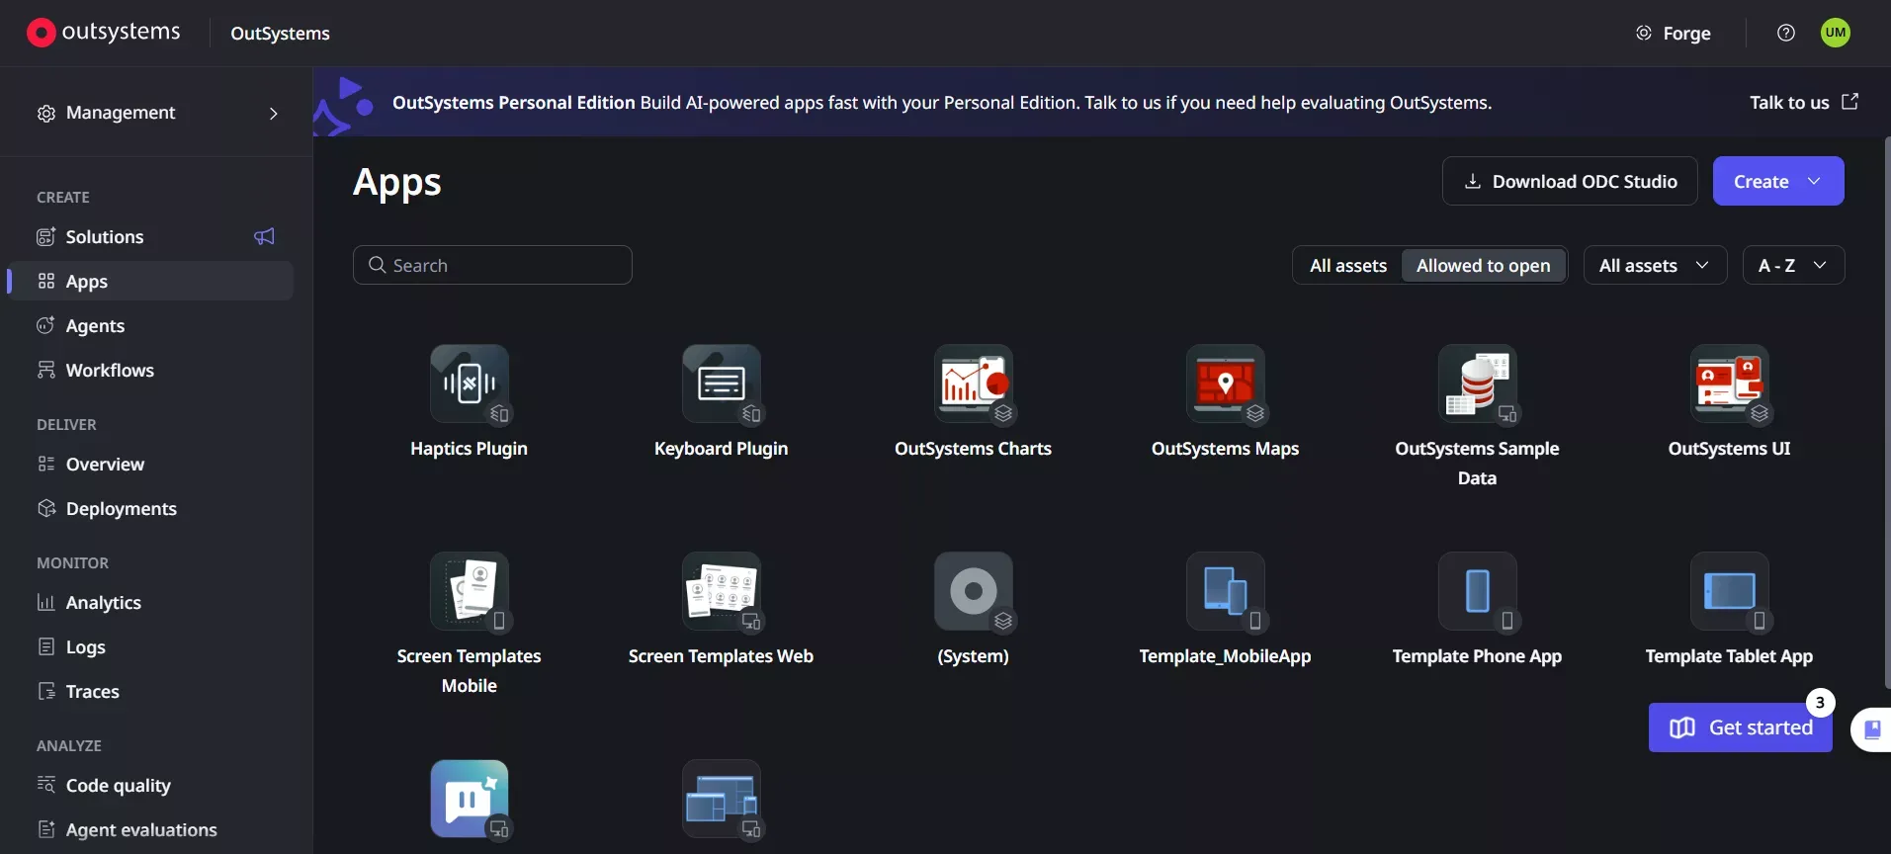Open the (System) app icon
The height and width of the screenshot is (854, 1891).
point(974,591)
